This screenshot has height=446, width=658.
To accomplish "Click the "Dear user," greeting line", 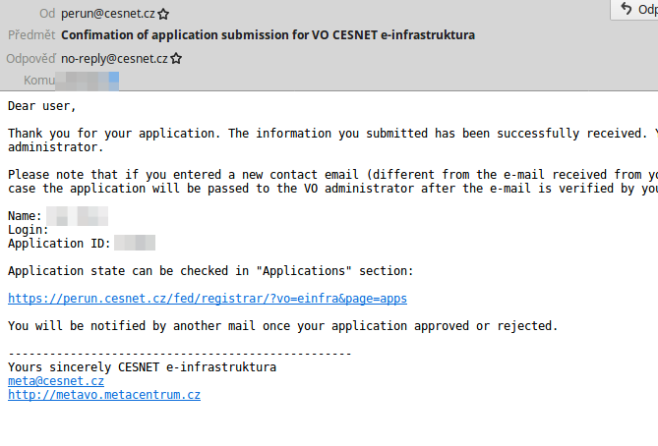I will [x=41, y=105].
